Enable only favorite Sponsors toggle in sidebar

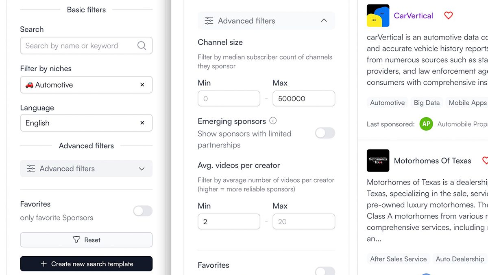tap(143, 211)
